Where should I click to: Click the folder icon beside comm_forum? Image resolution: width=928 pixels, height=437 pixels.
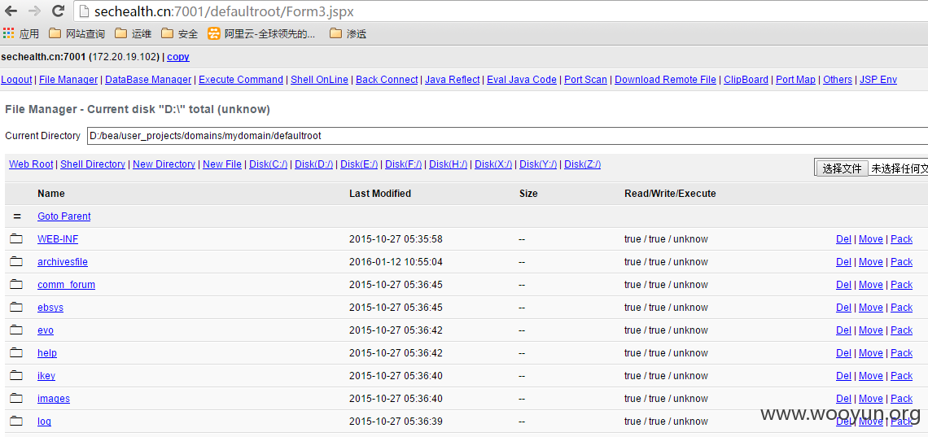[16, 285]
